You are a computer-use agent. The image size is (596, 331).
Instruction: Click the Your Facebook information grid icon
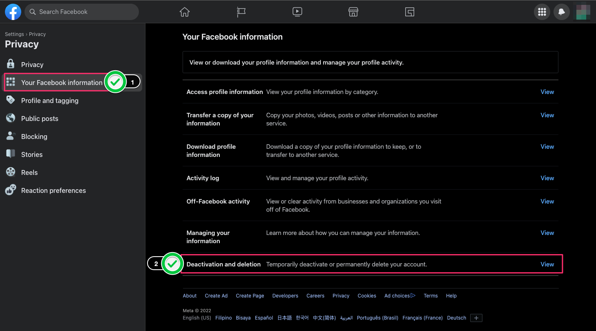point(11,82)
